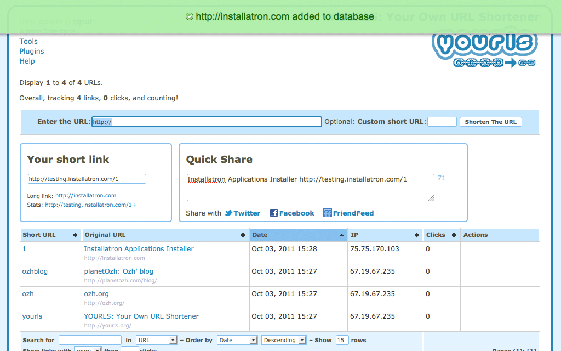Viewport: 561px width, 351px height.
Task: Sort table by Short URL column arrows
Action: (x=75, y=235)
